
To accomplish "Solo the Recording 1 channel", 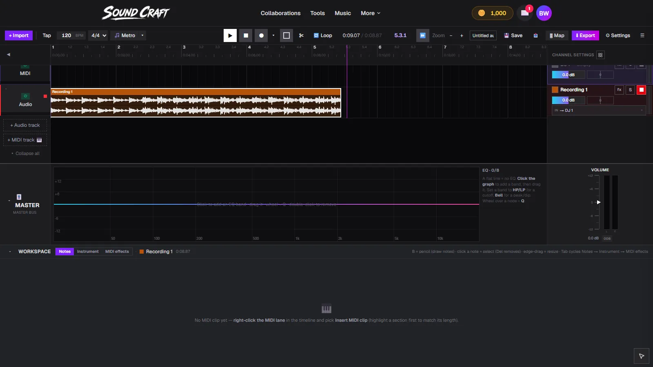I will 631,90.
